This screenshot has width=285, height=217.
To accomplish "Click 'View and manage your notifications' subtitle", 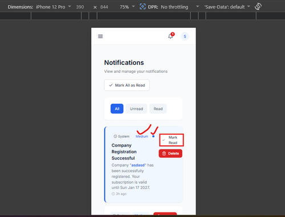I will [136, 71].
